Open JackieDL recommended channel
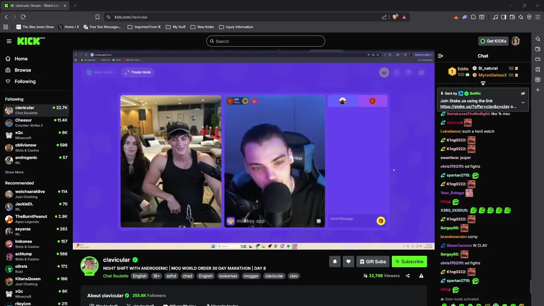Viewport: 544px width, 306px height. point(36,206)
